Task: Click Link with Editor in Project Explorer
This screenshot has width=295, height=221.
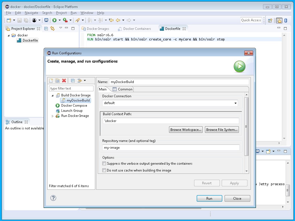Action: click(52, 28)
